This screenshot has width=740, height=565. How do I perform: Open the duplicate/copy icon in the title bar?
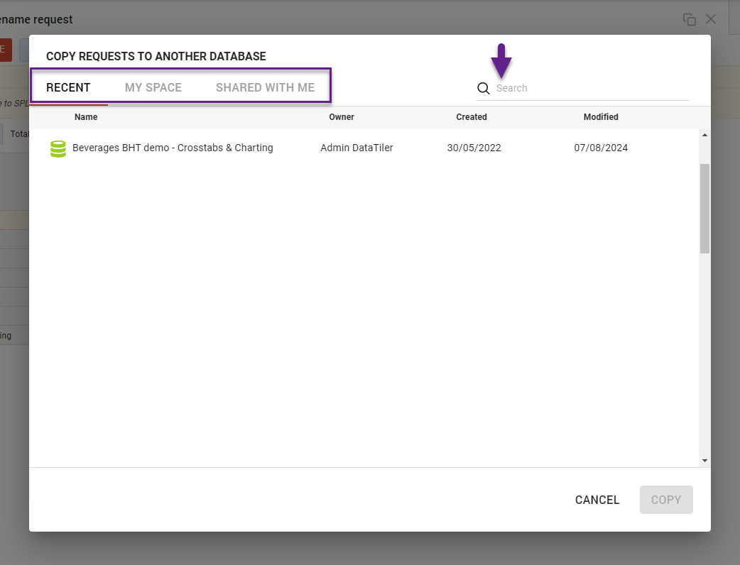(690, 19)
